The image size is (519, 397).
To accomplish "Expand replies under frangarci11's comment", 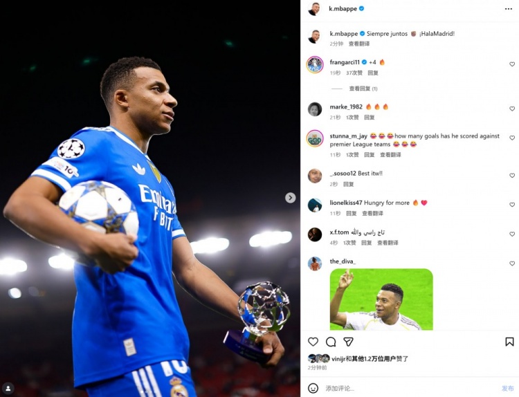I will pyautogui.click(x=363, y=89).
